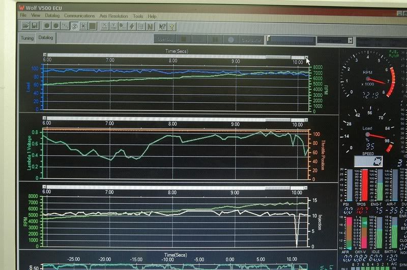Click the top chart's right scroll arrow
This screenshot has height=270, width=407.
point(306,57)
